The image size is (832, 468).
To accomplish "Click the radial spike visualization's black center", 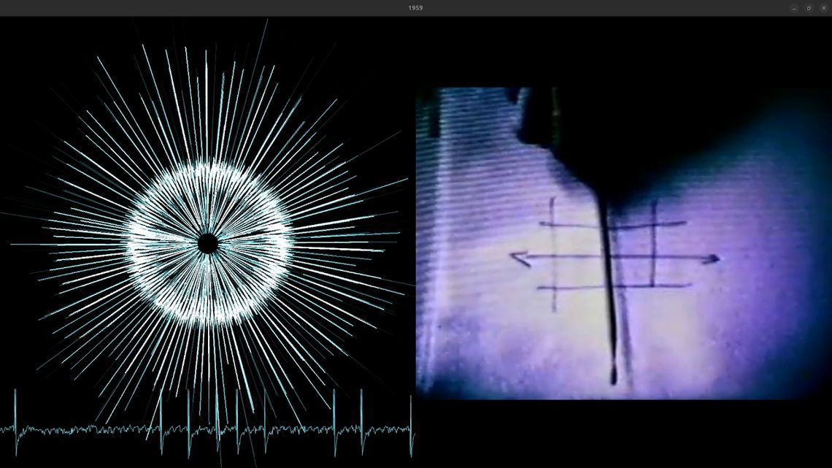I will point(208,244).
